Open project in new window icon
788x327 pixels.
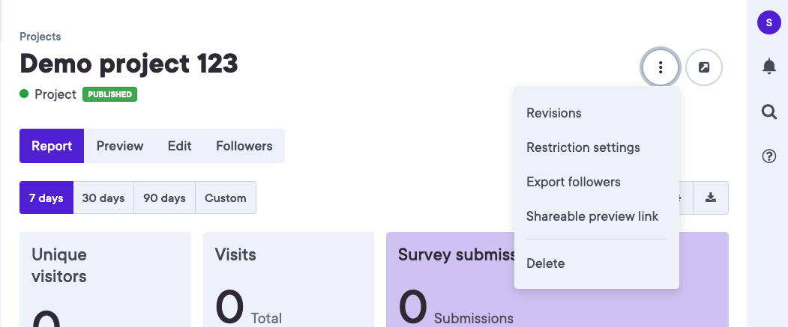[703, 68]
